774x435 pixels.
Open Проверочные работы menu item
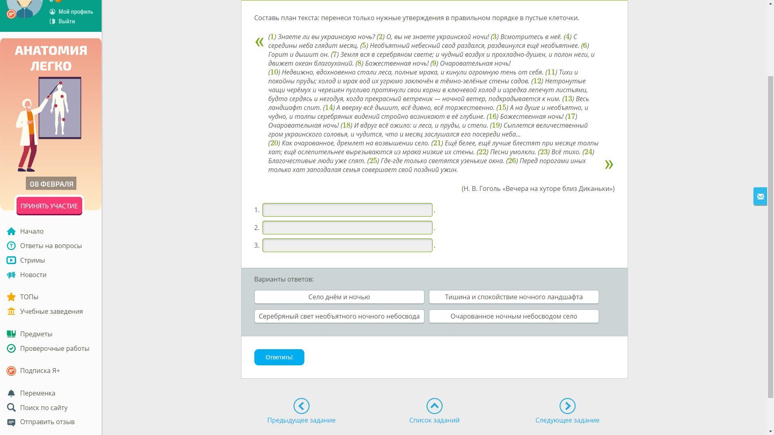pyautogui.click(x=54, y=348)
